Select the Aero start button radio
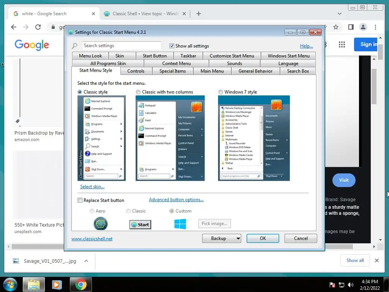 pyautogui.click(x=92, y=211)
